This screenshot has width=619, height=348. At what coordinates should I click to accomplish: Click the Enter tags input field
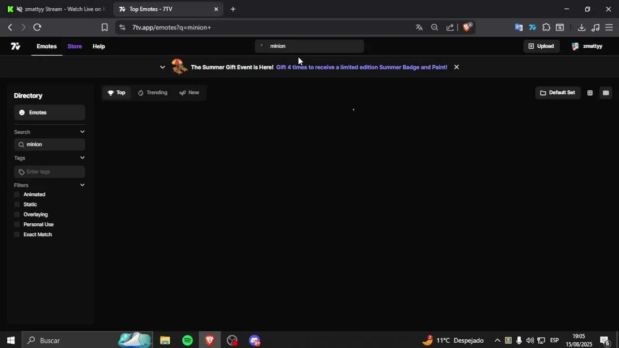(x=49, y=172)
